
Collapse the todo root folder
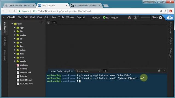[x=12, y=24]
